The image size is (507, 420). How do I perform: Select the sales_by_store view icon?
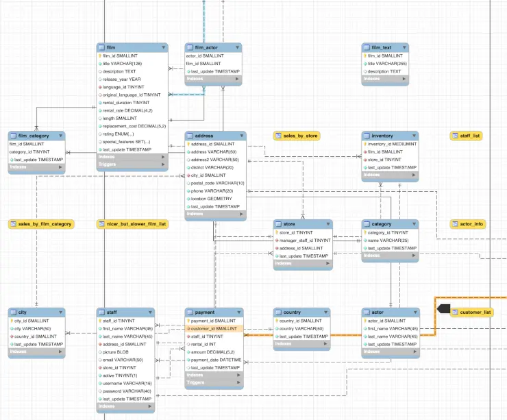coord(279,136)
